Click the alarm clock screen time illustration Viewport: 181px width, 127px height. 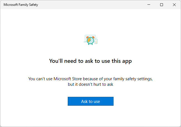point(90,40)
